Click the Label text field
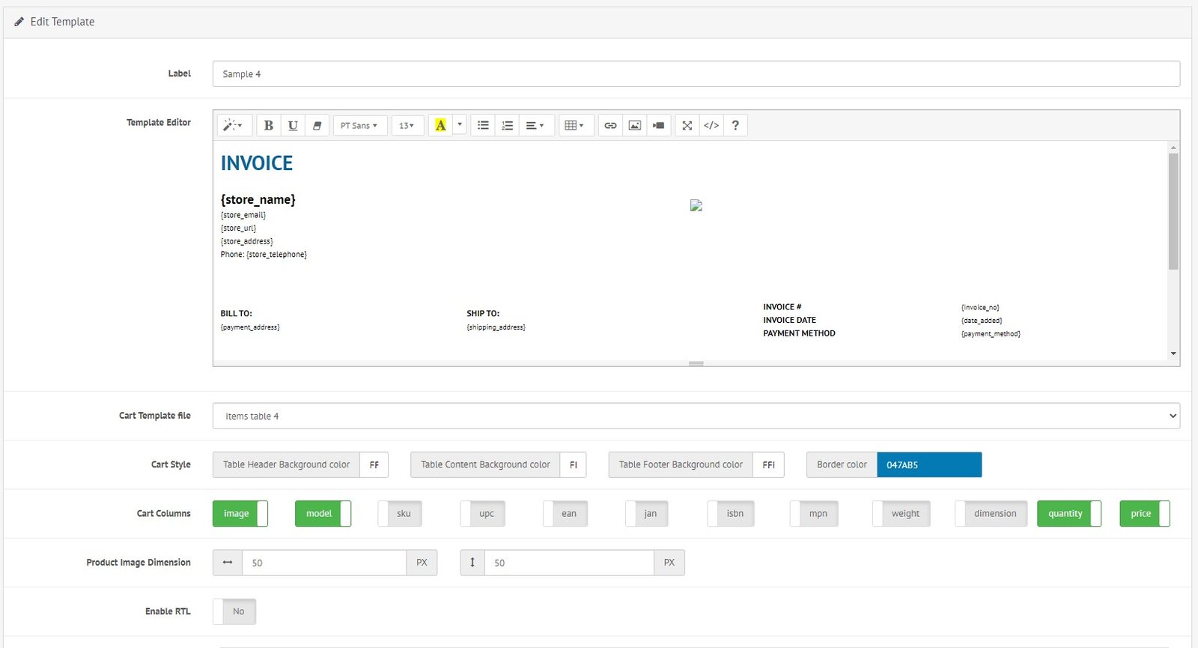This screenshot has height=648, width=1198. tap(696, 74)
